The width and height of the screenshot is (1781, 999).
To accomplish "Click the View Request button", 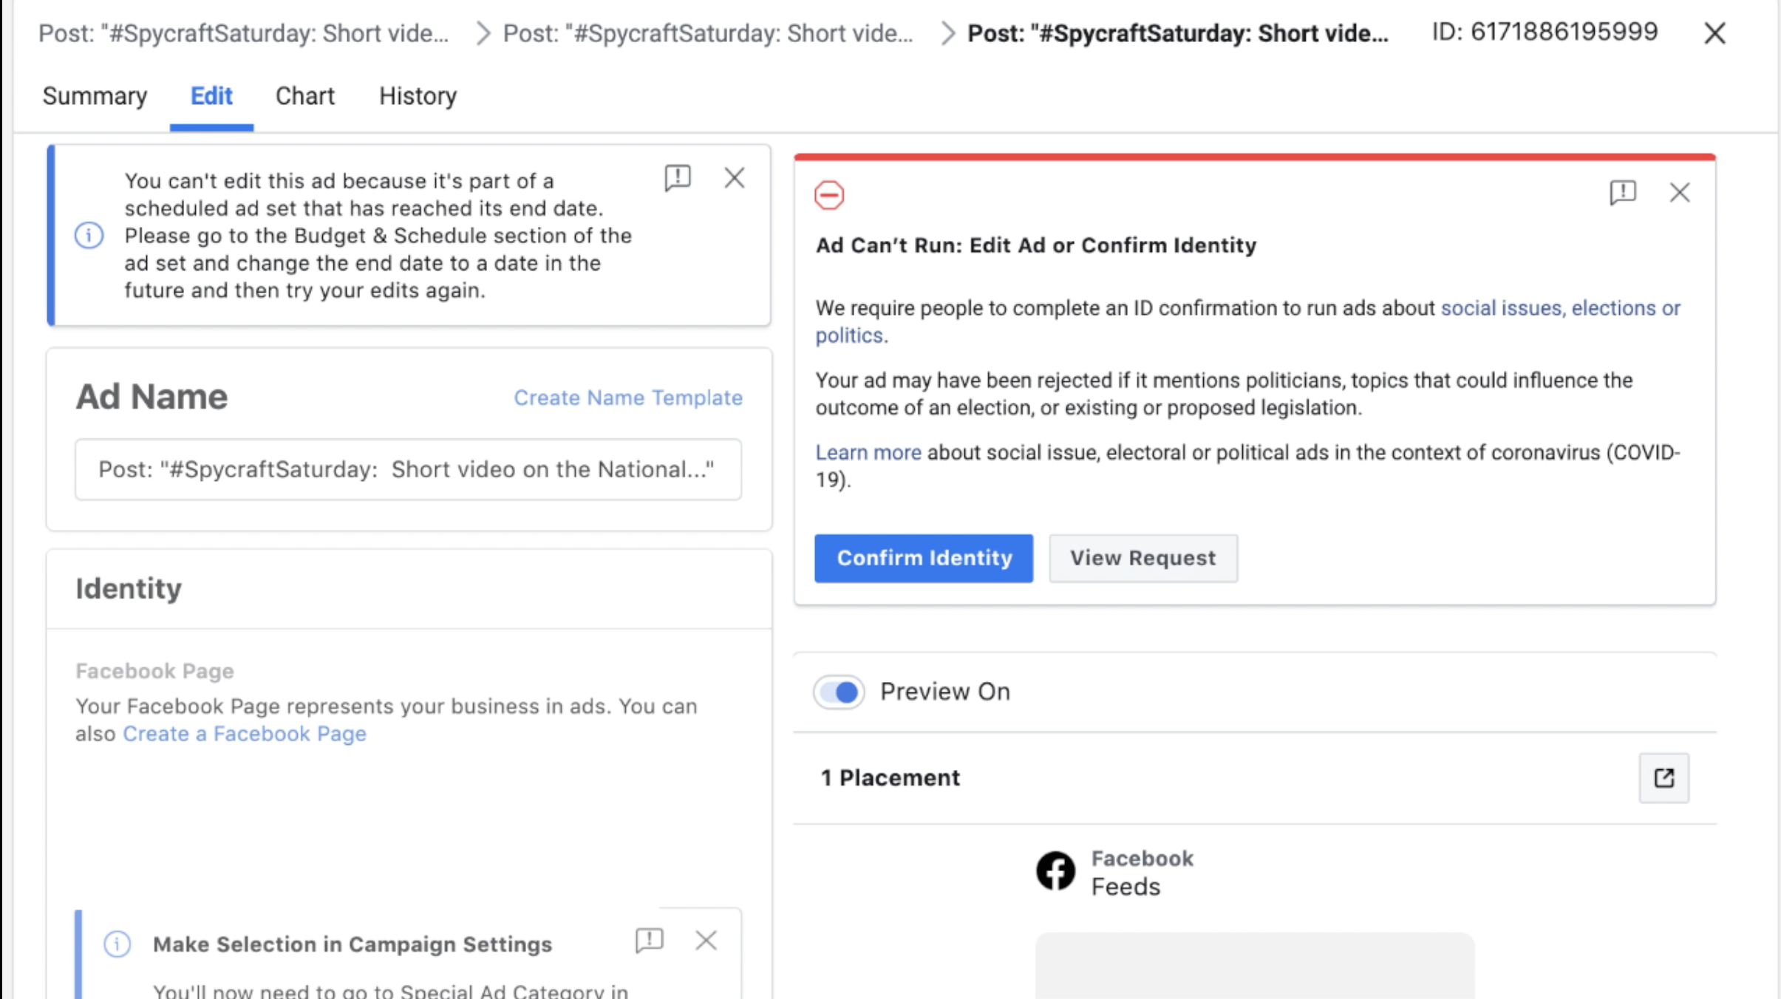I will point(1143,559).
